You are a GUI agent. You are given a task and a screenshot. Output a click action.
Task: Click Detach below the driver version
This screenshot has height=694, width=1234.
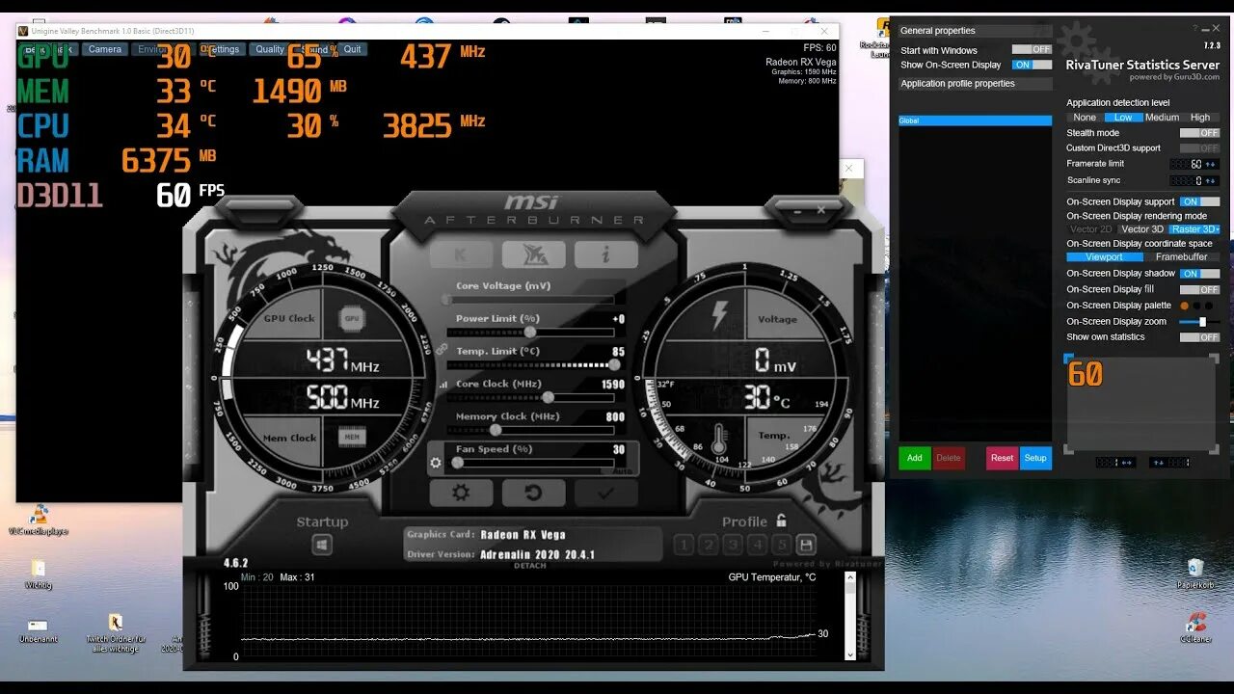(x=530, y=566)
